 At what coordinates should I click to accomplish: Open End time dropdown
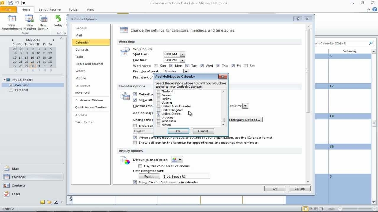pyautogui.click(x=182, y=60)
